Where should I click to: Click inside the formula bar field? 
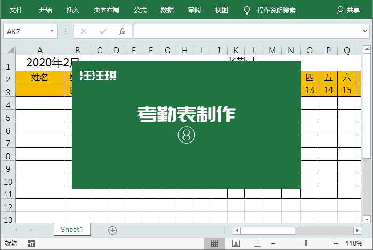pyautogui.click(x=247, y=31)
